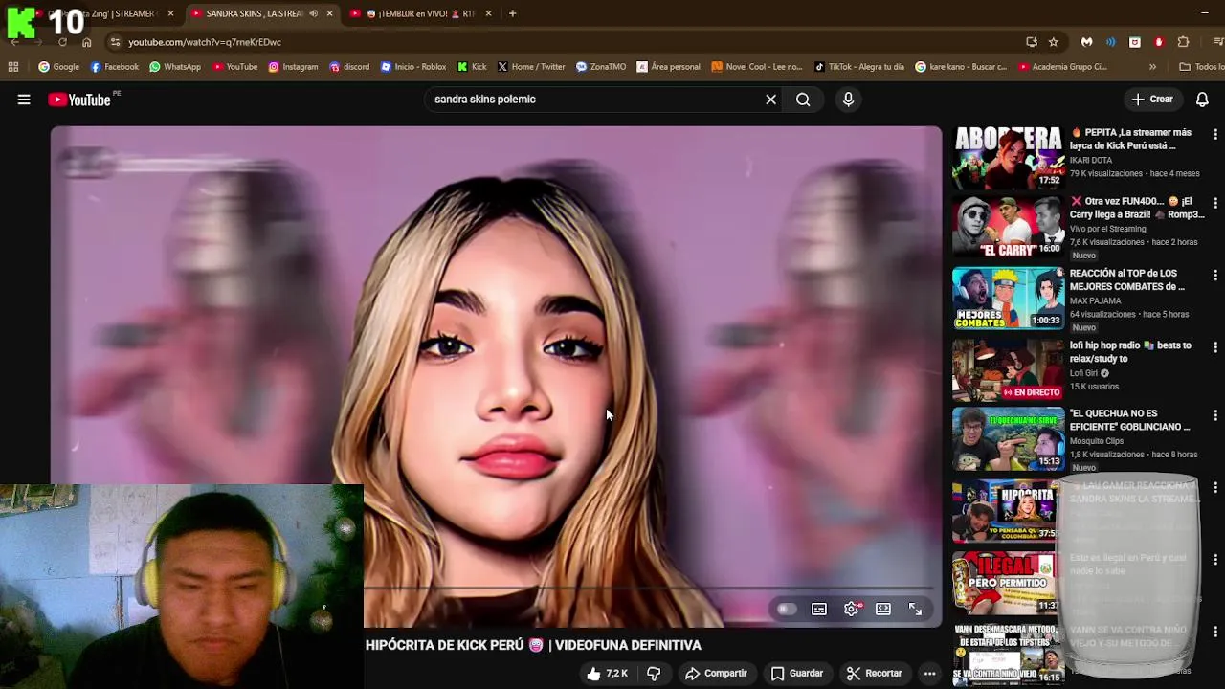Open the Kick bookmark
The width and height of the screenshot is (1225, 689).
click(472, 67)
